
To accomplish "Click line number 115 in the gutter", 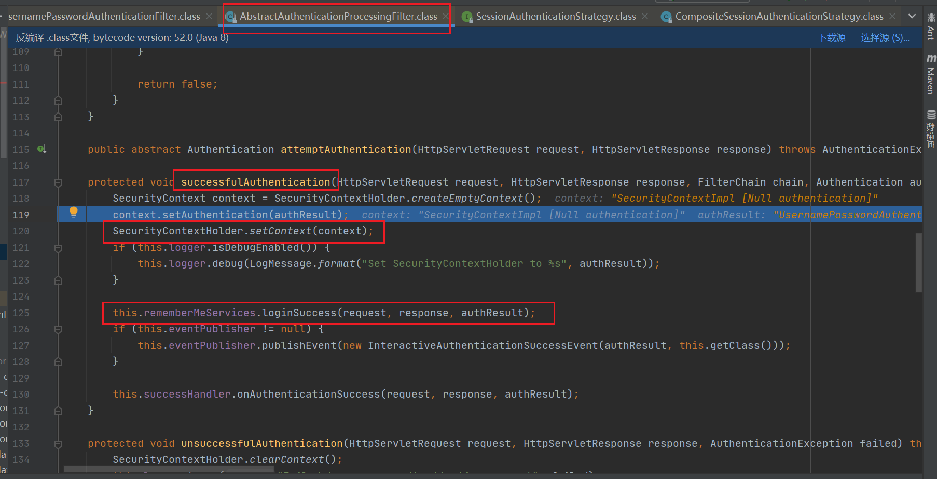I will coord(21,149).
